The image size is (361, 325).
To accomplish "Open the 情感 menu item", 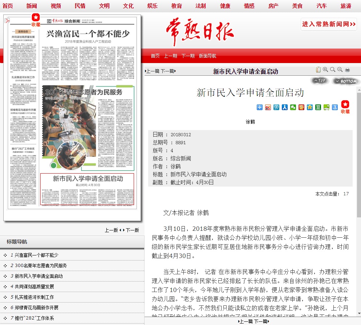I will coord(249,6).
